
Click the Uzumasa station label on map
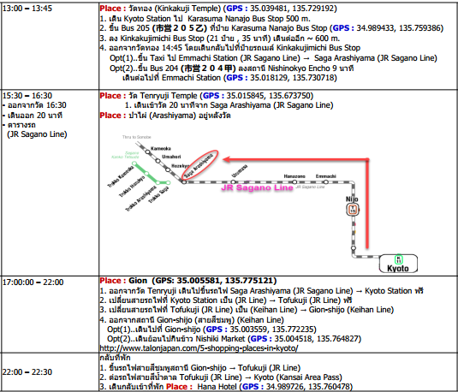coord(240,171)
